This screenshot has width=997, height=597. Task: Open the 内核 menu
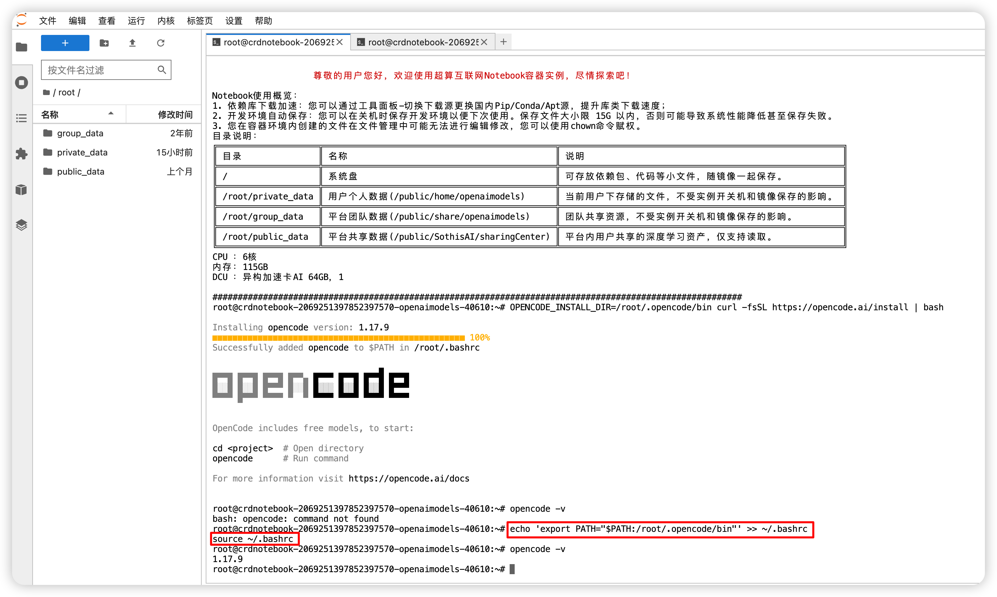(x=166, y=20)
